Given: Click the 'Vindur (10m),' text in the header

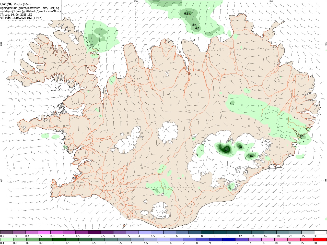Looking at the screenshot, I should 22,4.
